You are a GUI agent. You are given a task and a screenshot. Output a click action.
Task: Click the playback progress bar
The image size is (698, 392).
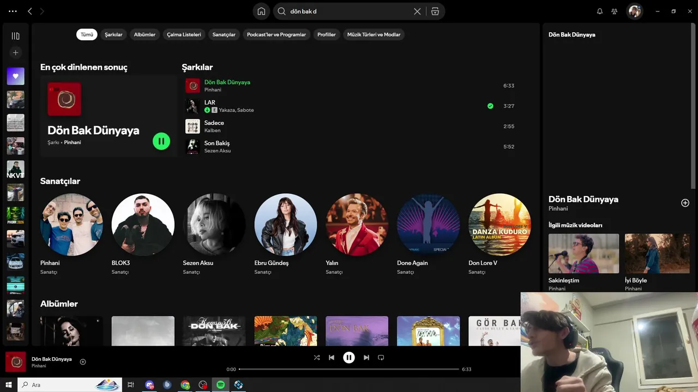point(349,369)
